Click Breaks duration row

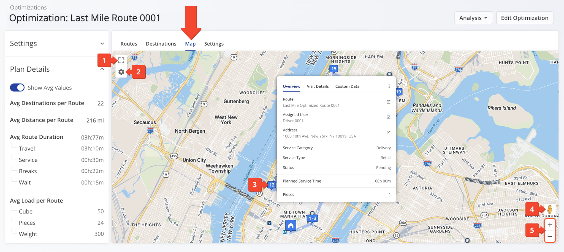(x=61, y=171)
